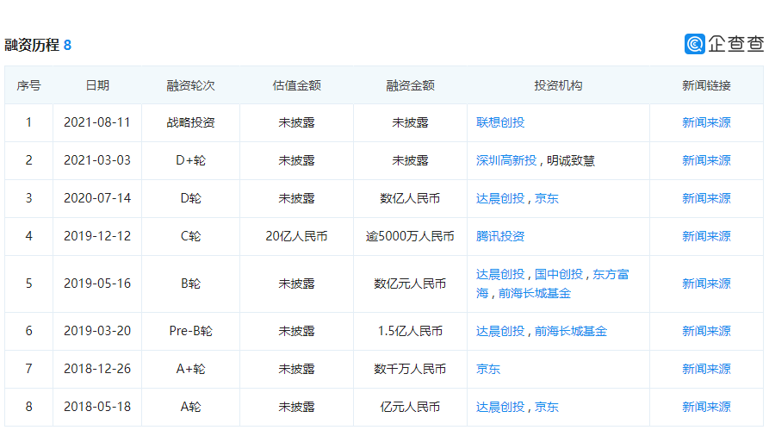Viewport: 769px width, 430px height.
Task: Click 前海长城基金 in the B轮 row
Action: point(535,294)
